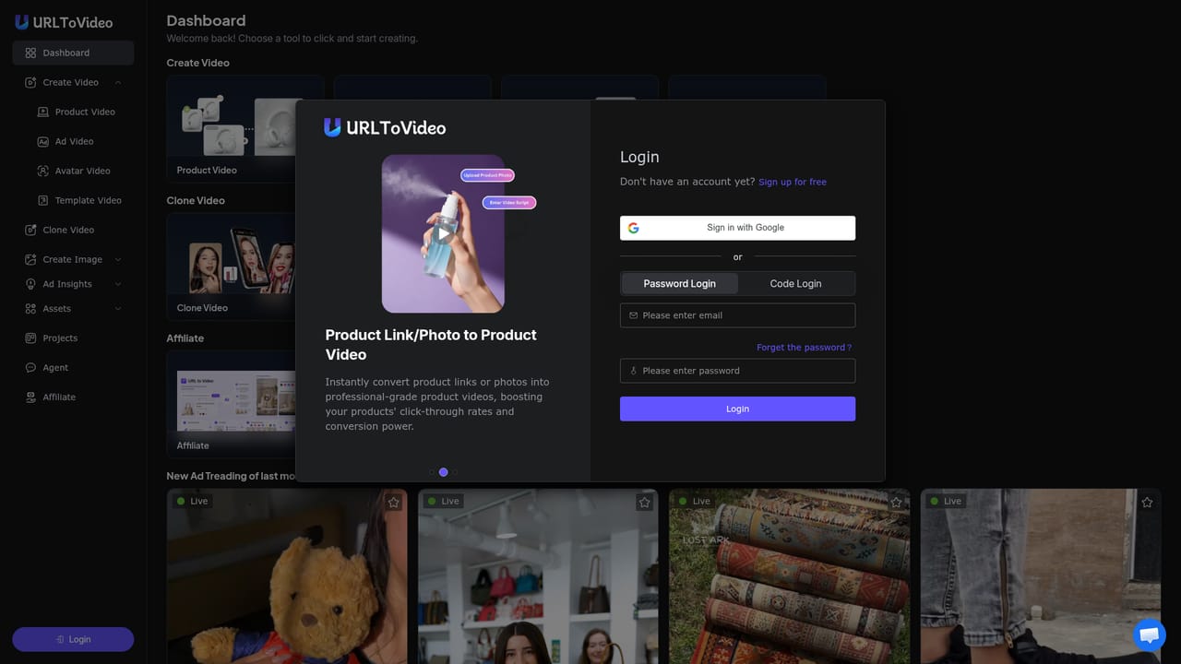Click the URLToVideo logo in sidebar
Viewport: 1181px width, 664px height.
tap(64, 22)
